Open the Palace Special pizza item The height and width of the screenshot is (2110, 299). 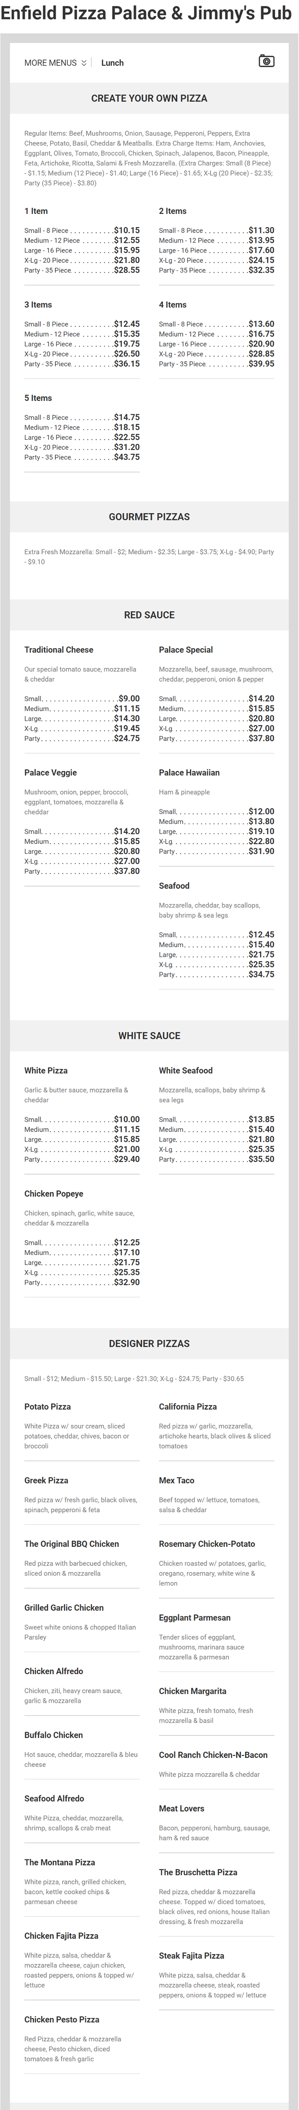[186, 649]
